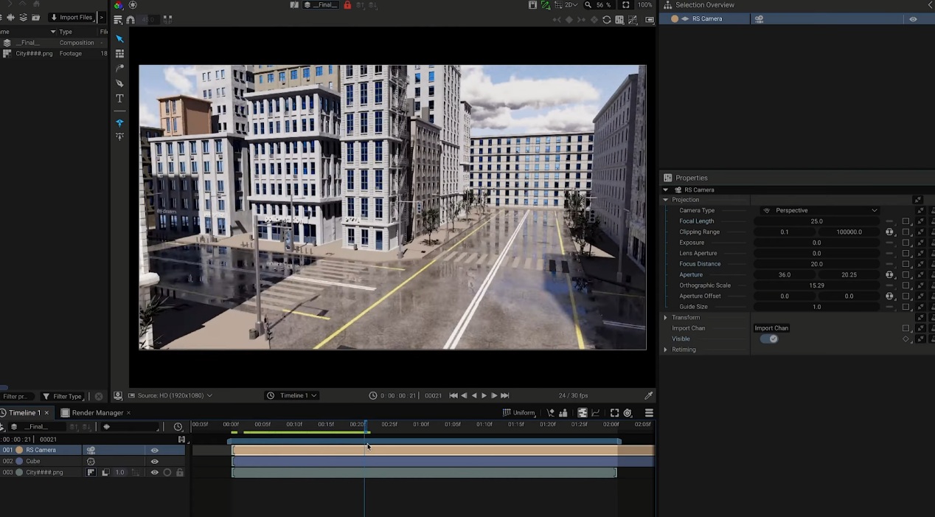The image size is (935, 517).
Task: Select the grid layout tool below arrow
Action: (x=119, y=54)
